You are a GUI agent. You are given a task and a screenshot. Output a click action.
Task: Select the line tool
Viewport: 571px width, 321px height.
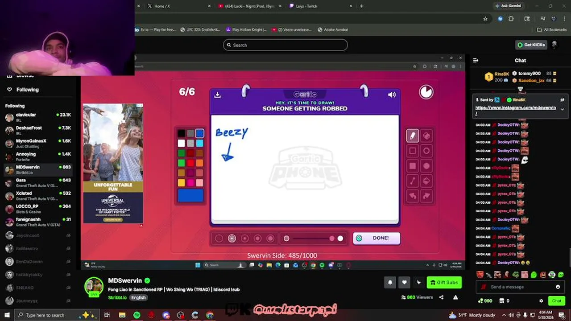tap(413, 181)
